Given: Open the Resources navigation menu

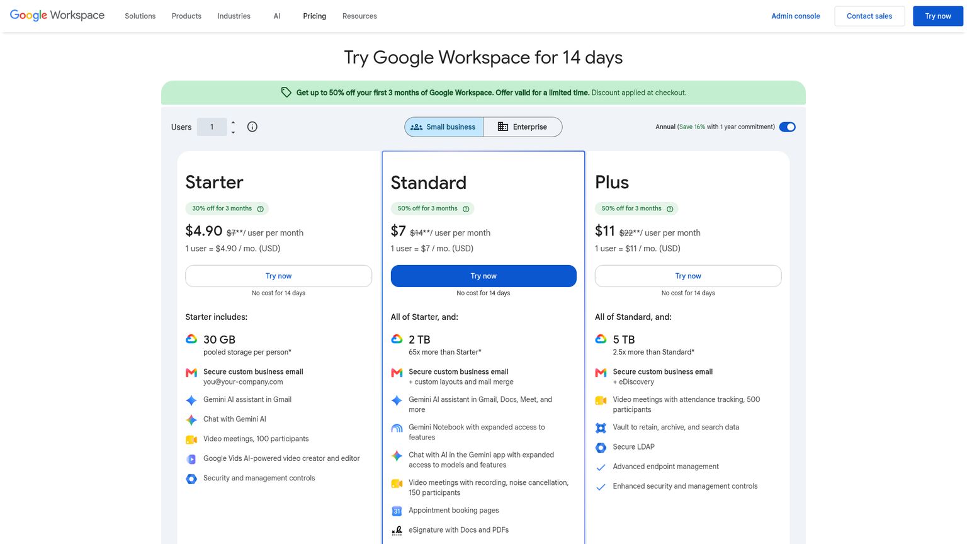Looking at the screenshot, I should pos(359,16).
